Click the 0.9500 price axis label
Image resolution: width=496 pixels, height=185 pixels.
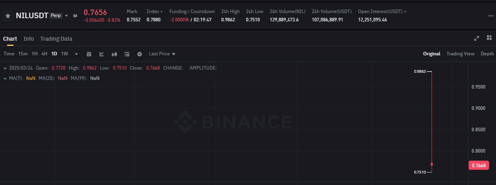point(479,87)
